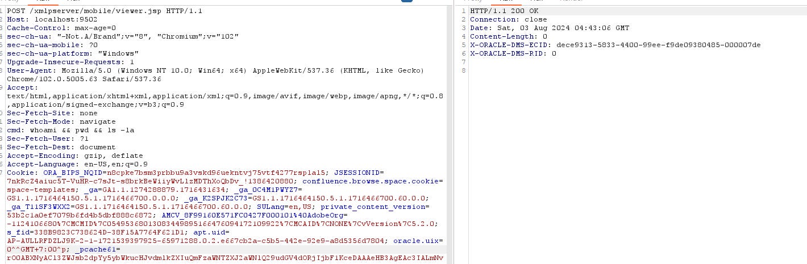Select the rO0ABXNyAC13 serialized payload line

pos(225,259)
